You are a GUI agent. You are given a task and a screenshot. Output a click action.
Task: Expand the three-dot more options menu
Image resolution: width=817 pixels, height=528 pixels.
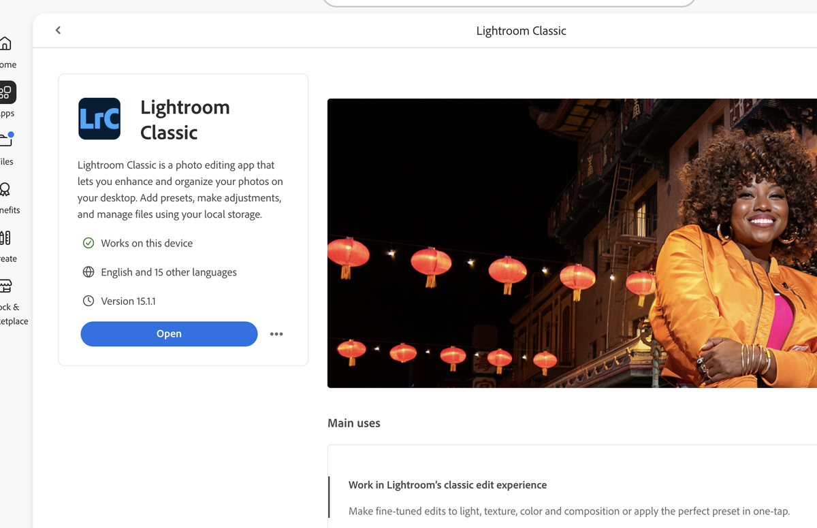276,334
